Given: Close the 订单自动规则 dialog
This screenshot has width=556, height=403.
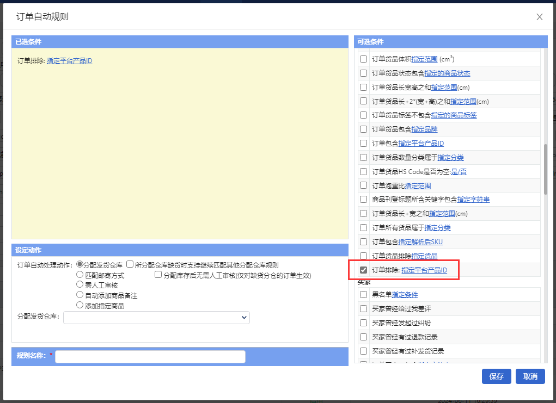Looking at the screenshot, I should (x=539, y=17).
